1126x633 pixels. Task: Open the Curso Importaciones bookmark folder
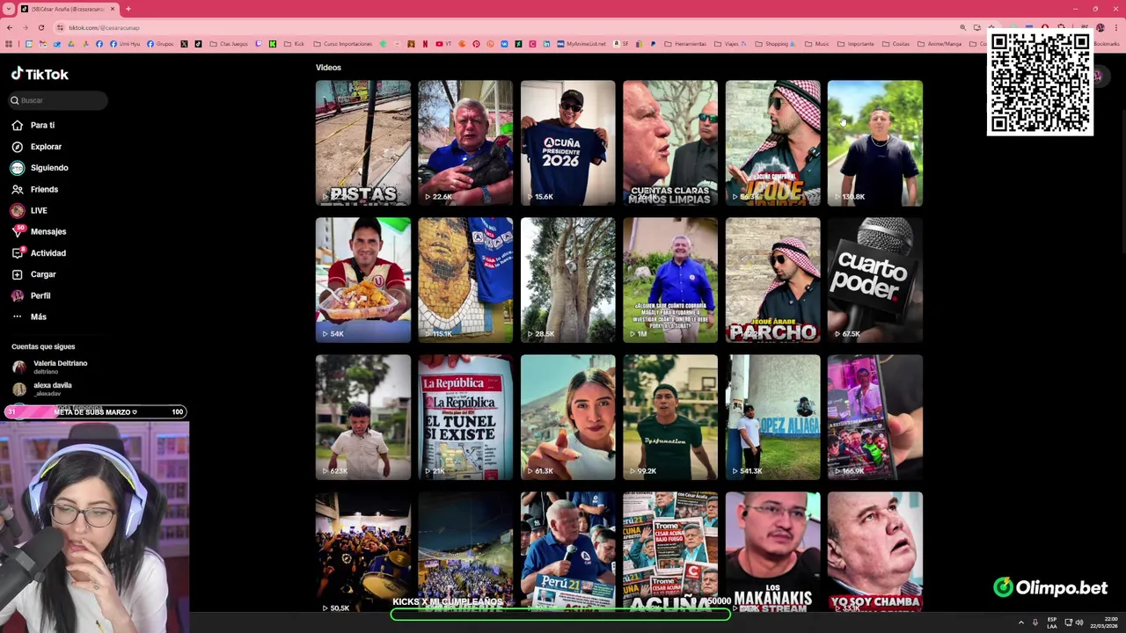pyautogui.click(x=343, y=44)
